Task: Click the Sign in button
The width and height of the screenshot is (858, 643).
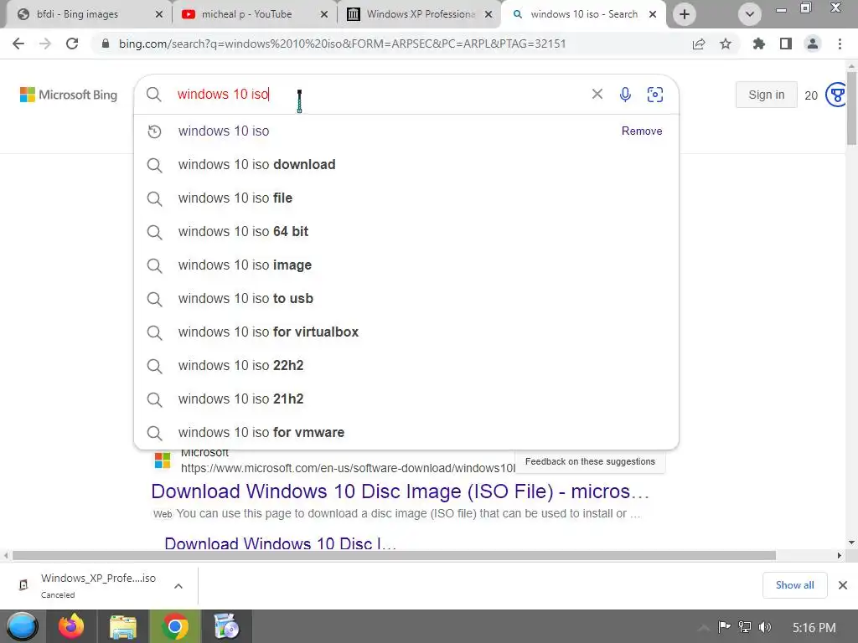Action: tap(766, 95)
